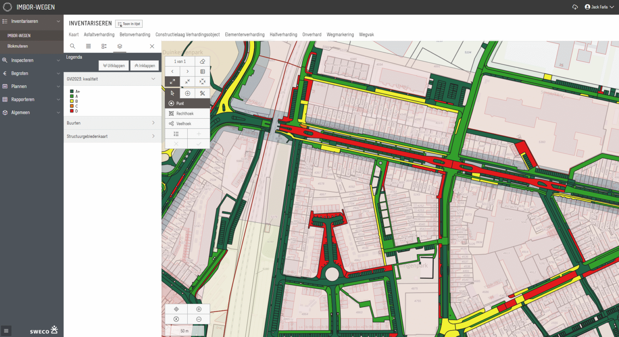Screen dimensions: 619x337
Task: Click the '1 van 1' selection counter
Action: [x=180, y=61]
